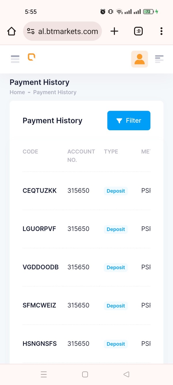
Task: Open the site hamburger sidebar menu
Action: [x=15, y=59]
